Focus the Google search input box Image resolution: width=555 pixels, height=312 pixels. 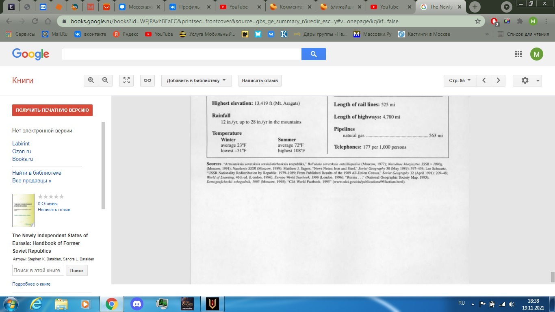(182, 54)
